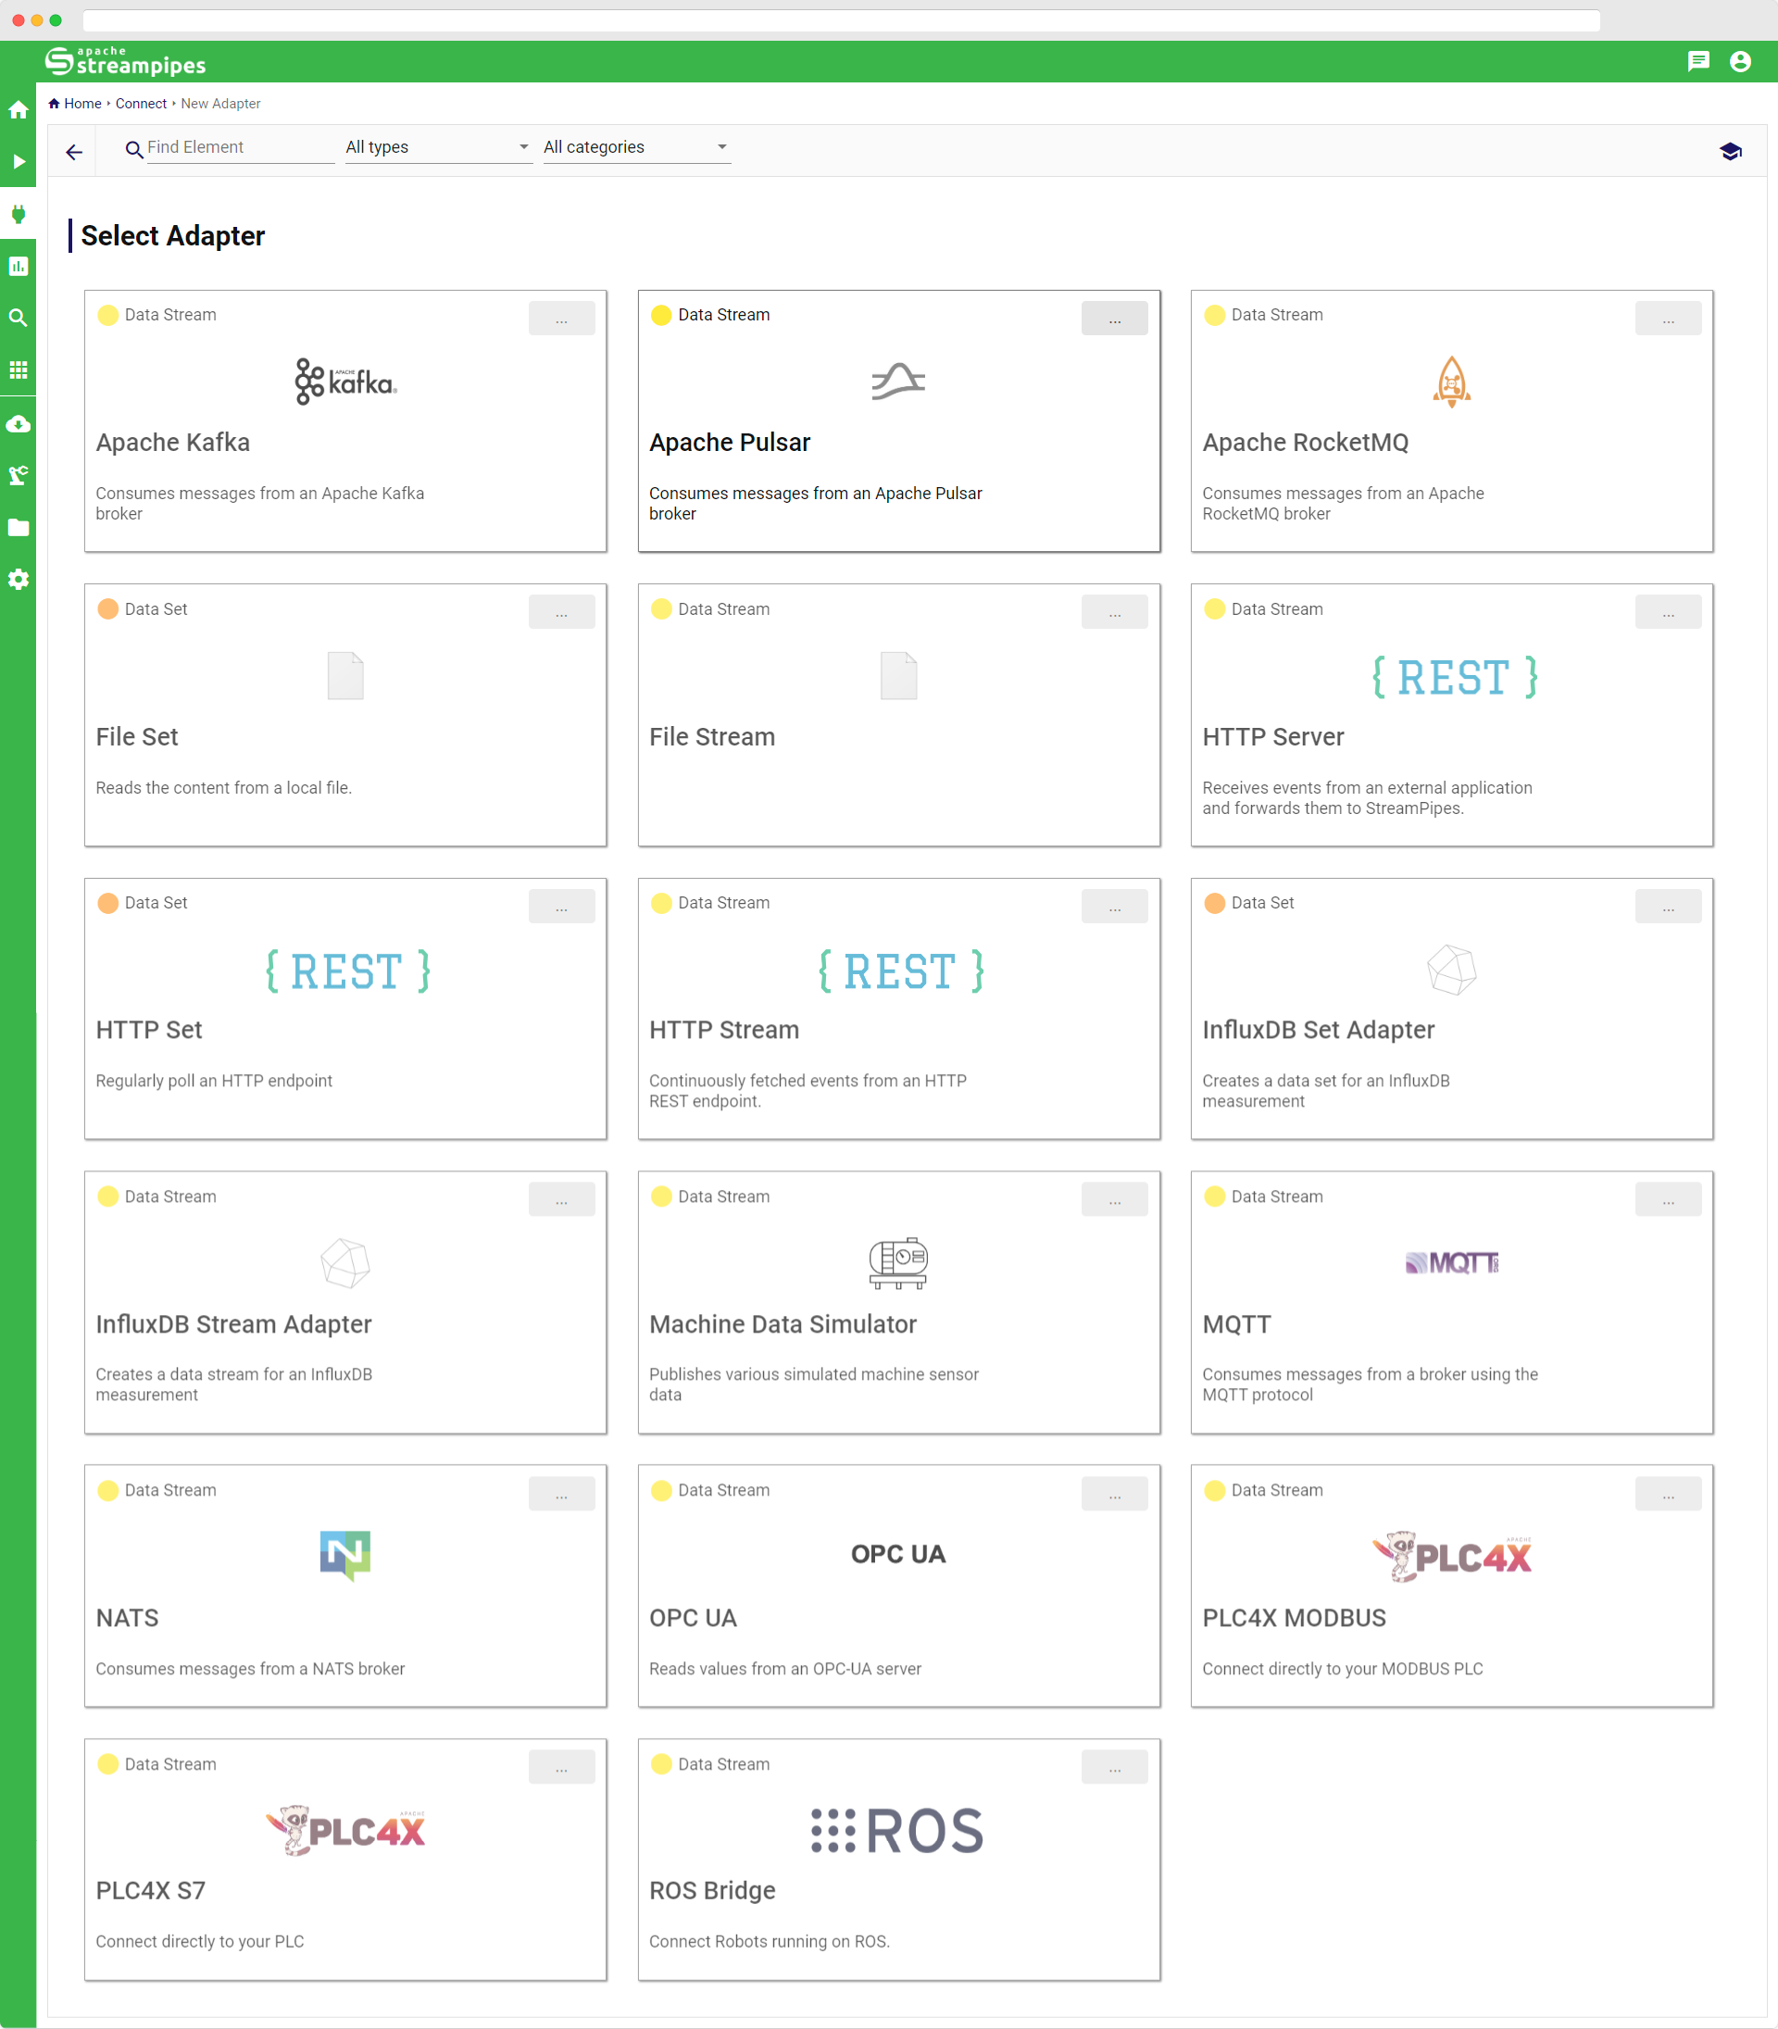Screen dimensions: 1778x2029
Task: Click the Find Element search field
Action: point(239,147)
